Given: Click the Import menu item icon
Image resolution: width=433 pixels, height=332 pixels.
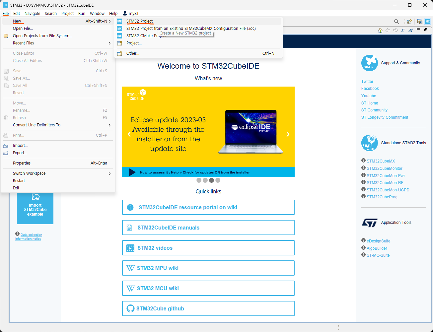Looking at the screenshot, I should click(6, 146).
